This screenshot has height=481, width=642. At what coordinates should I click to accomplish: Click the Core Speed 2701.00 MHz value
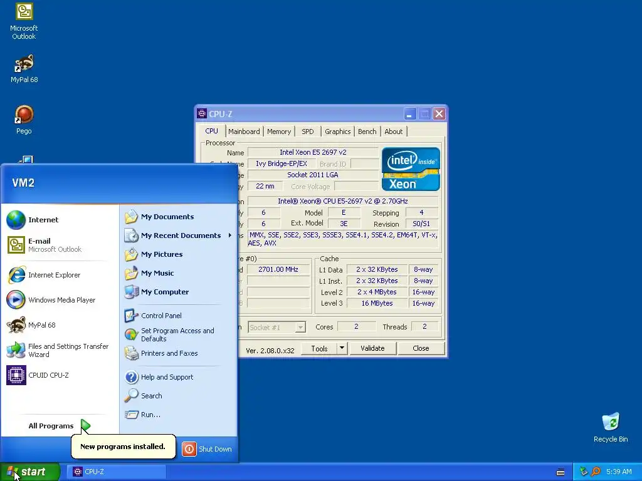[278, 269]
